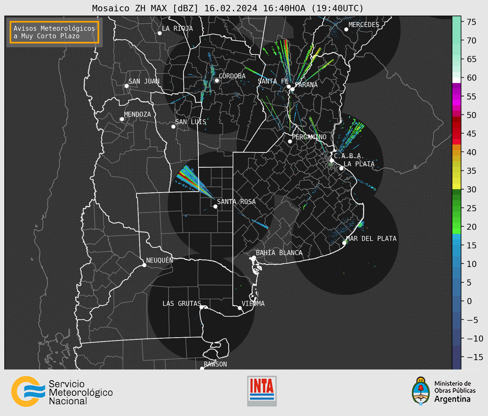Click the LA PLATA city marker

pyautogui.click(x=341, y=168)
